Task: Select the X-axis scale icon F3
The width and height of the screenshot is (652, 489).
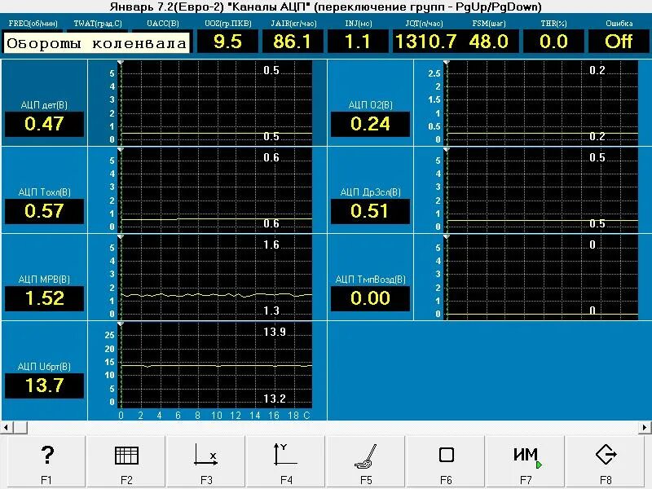Action: point(206,455)
